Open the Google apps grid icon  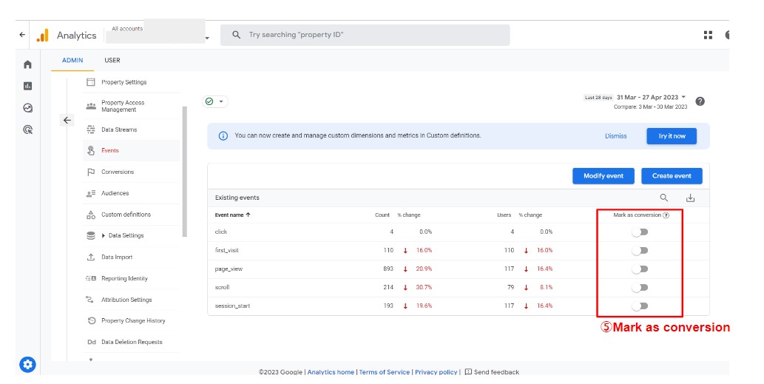click(x=708, y=35)
